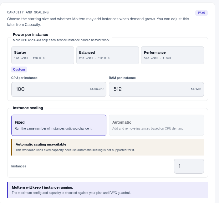
Task: Click the 'Instance scaling' heading
Action: 28,108
